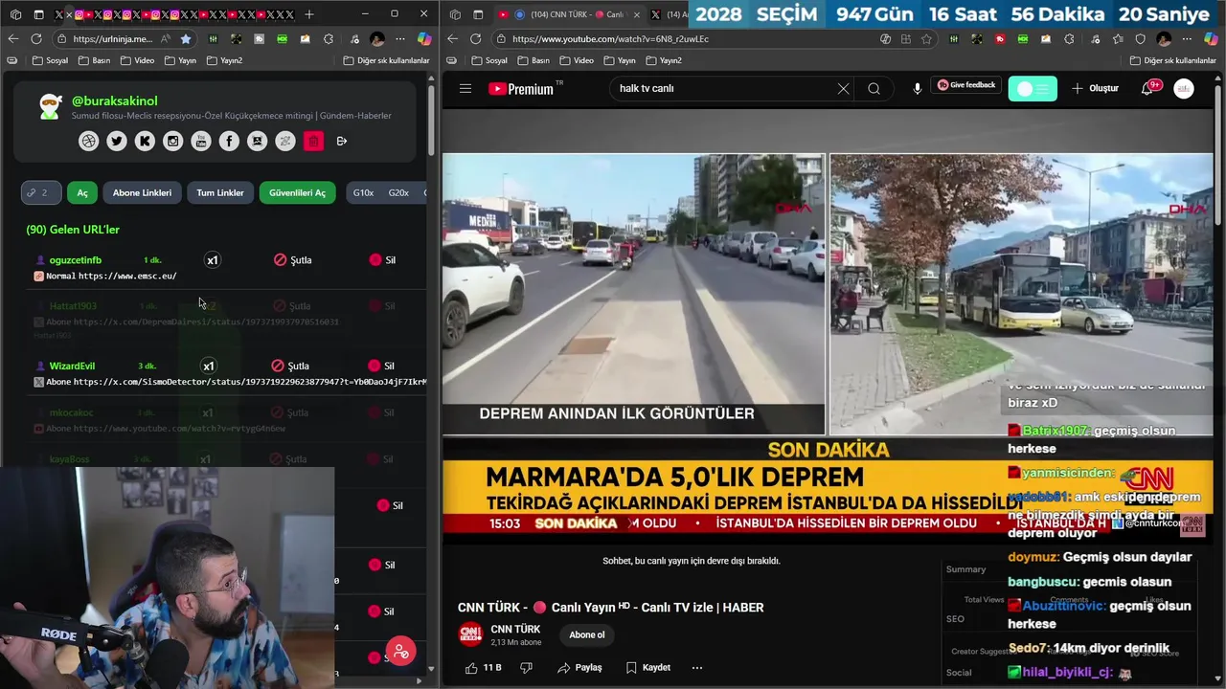Open WizardEvil's SismoDetector x.com link
Viewport: 1226px width, 689px height.
(250, 382)
